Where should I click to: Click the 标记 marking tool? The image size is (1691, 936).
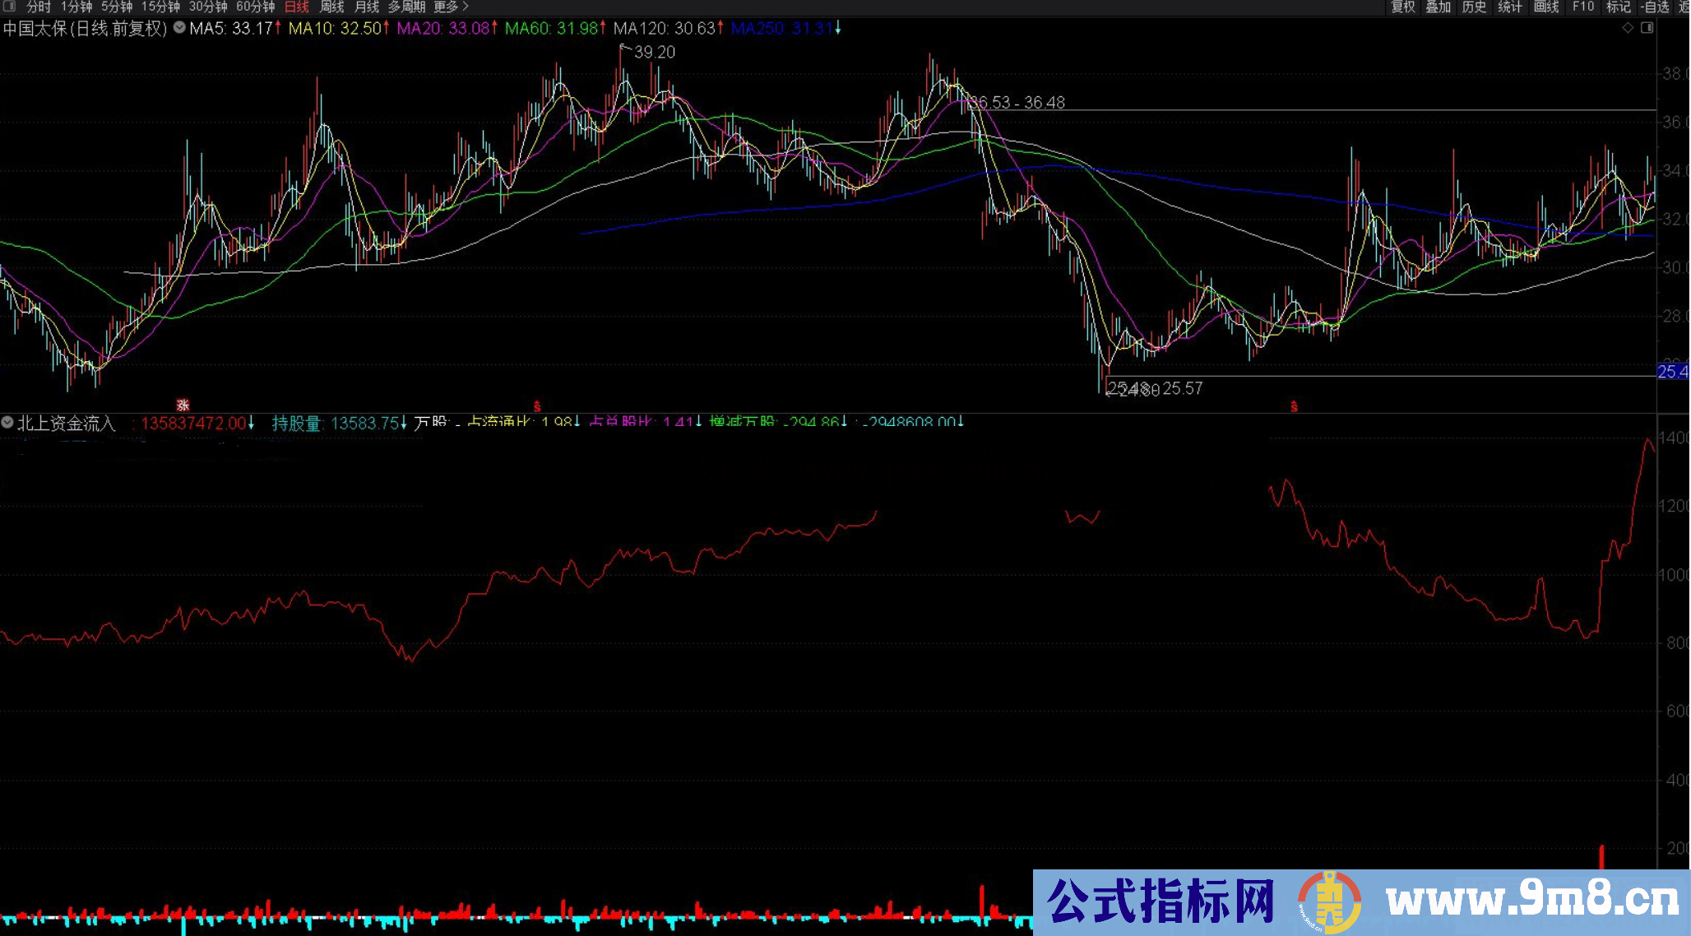point(1617,7)
